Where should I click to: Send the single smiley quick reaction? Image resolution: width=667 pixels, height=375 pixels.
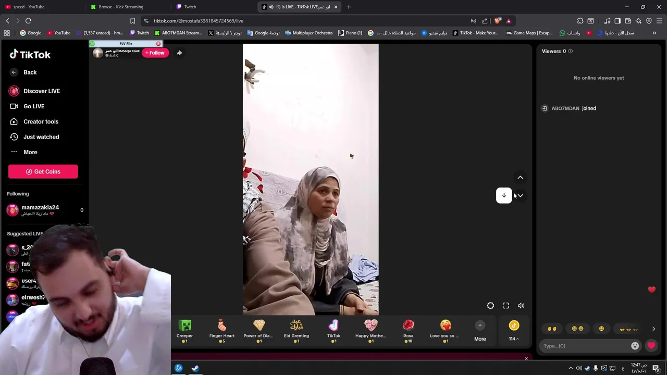pyautogui.click(x=601, y=329)
